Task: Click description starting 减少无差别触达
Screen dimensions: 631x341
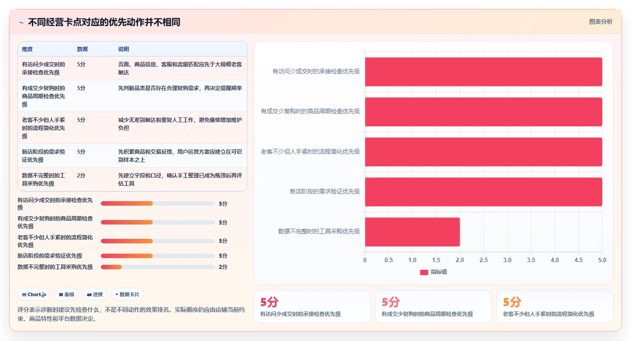Action: coord(180,124)
